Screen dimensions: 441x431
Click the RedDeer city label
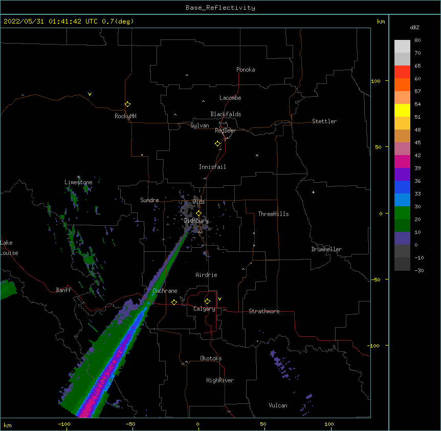pos(225,131)
